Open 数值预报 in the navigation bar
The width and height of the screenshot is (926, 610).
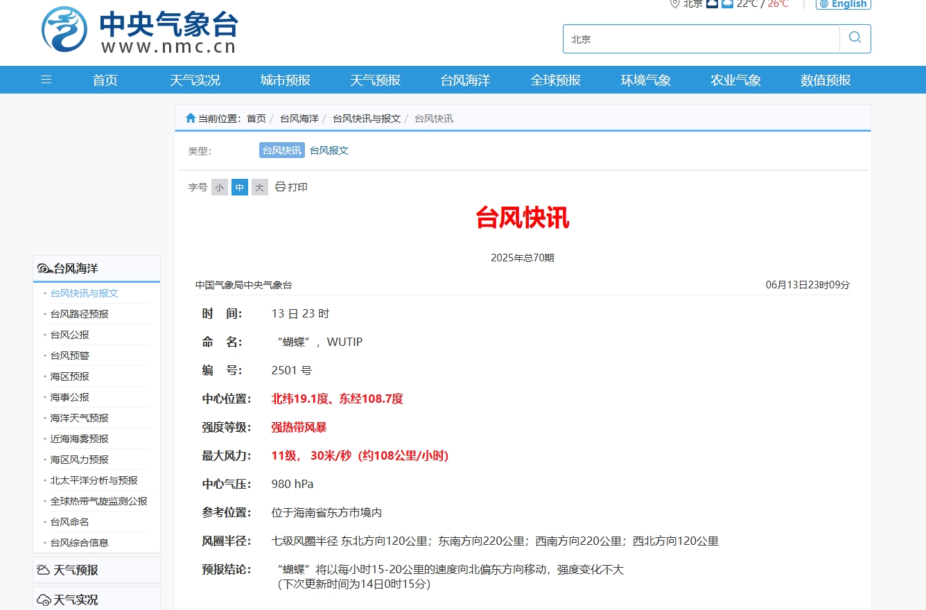(x=825, y=80)
